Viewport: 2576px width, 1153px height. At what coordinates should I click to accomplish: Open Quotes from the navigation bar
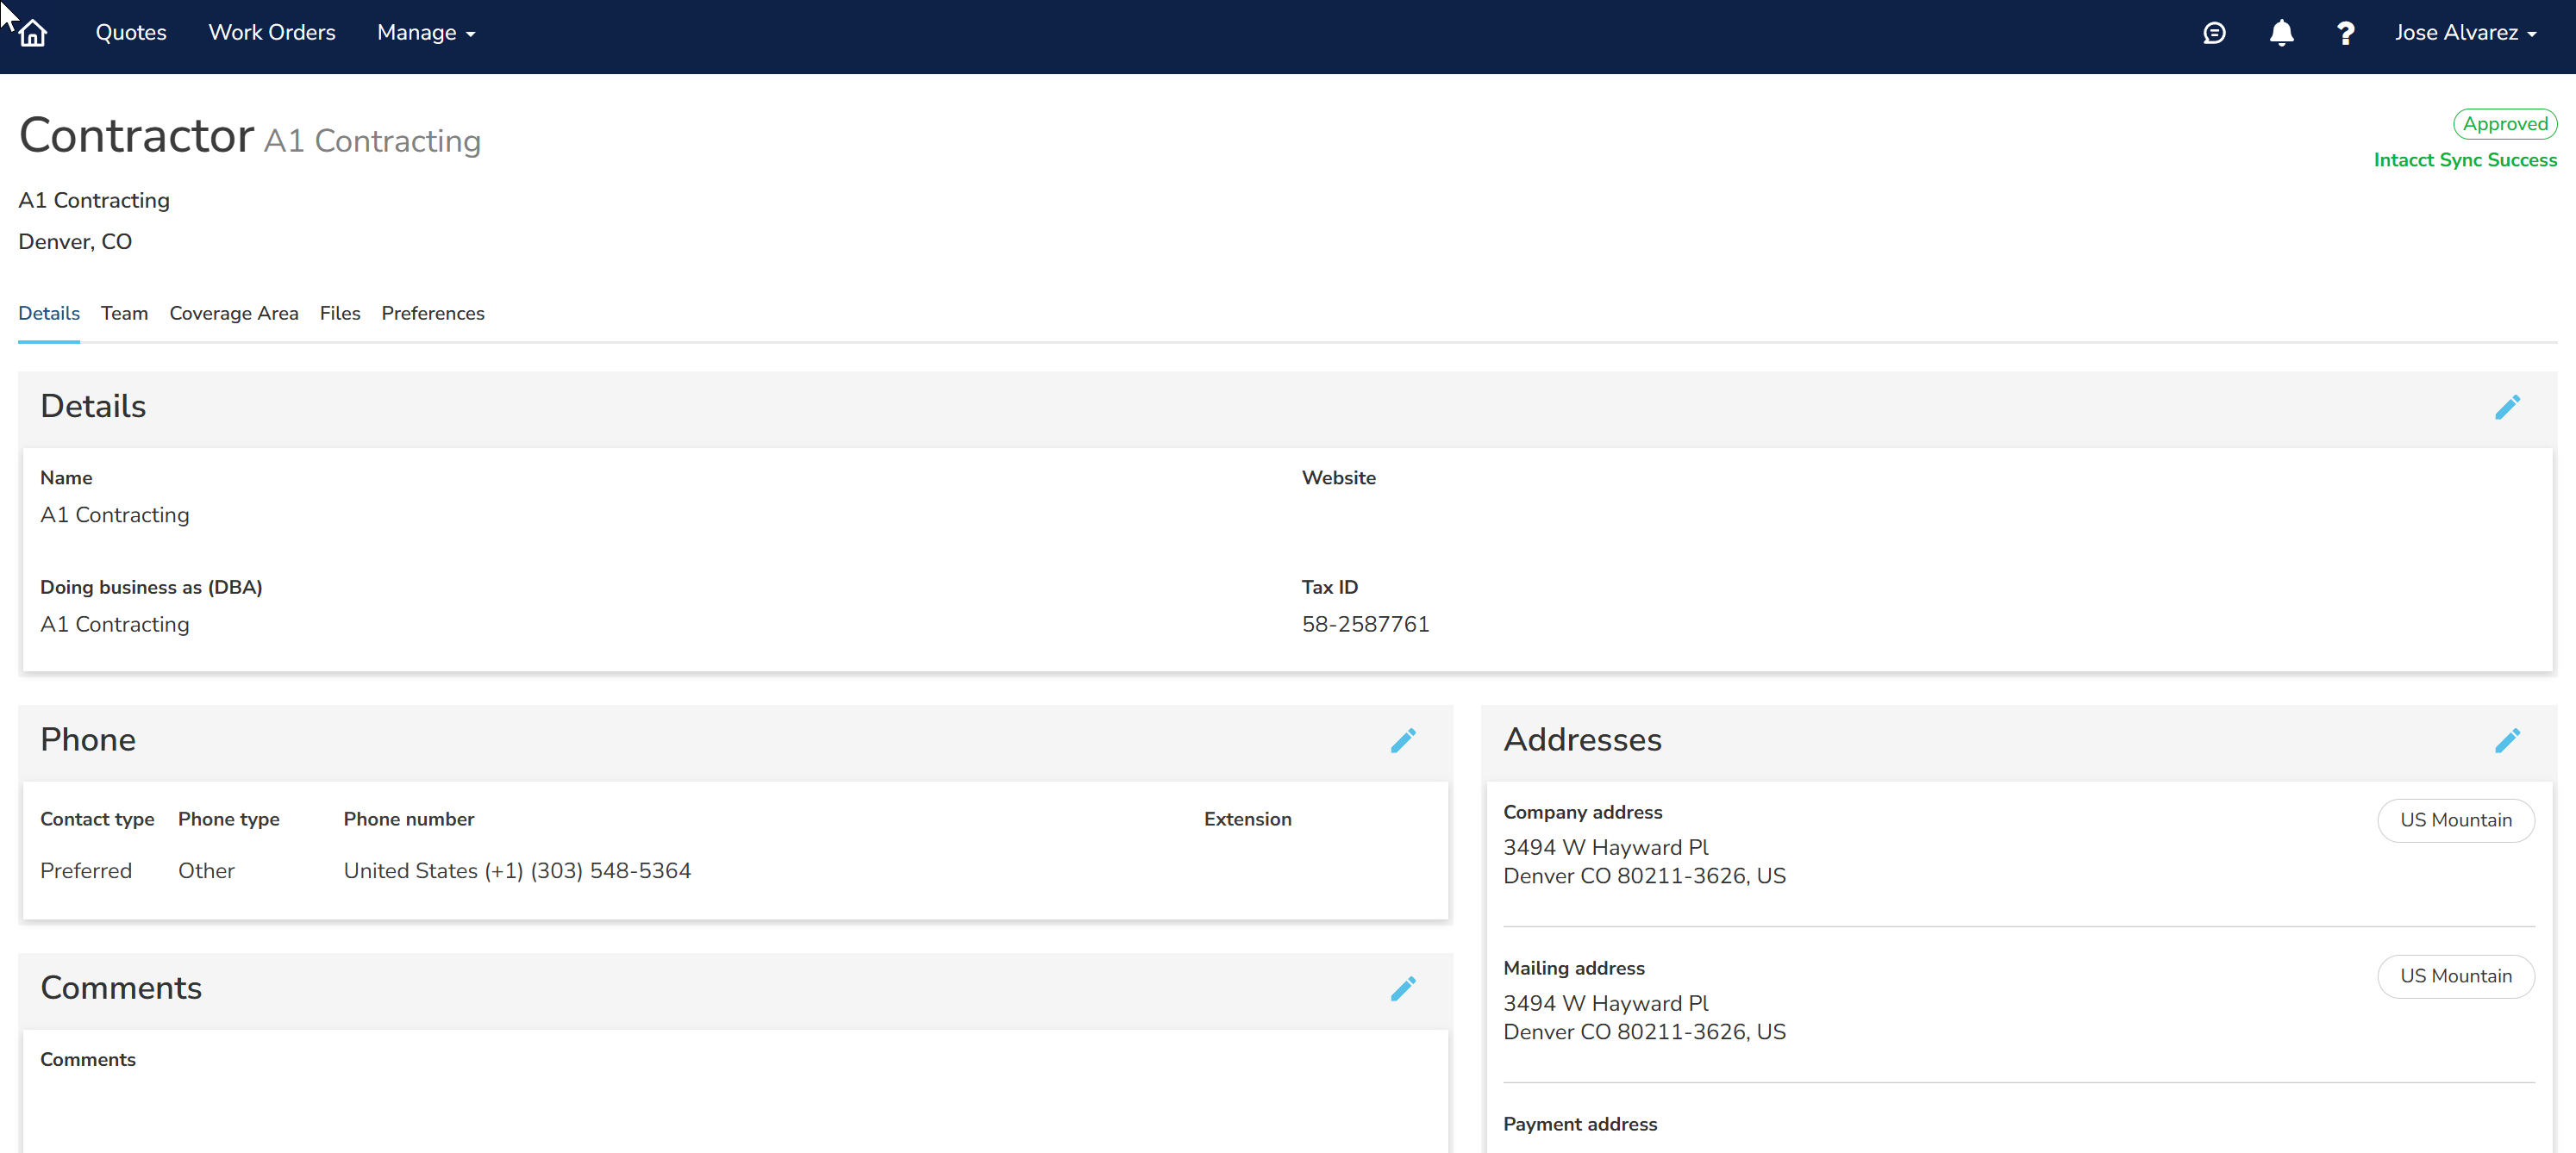pos(130,32)
